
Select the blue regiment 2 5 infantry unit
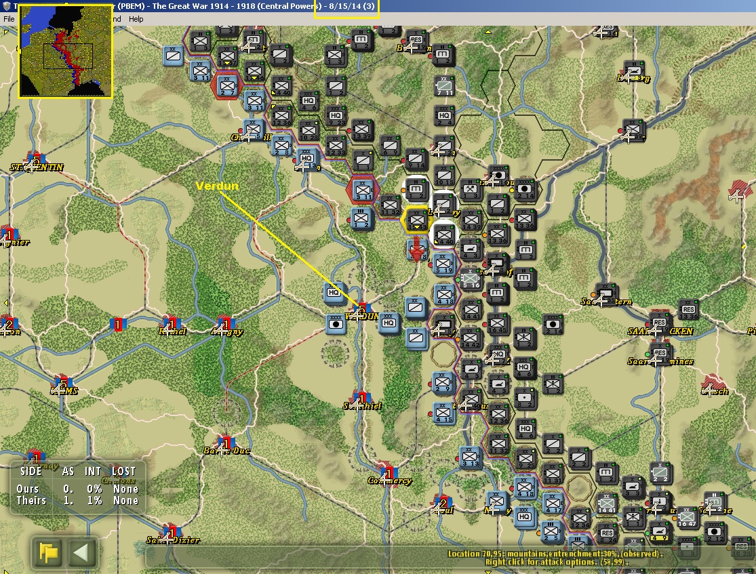tap(551, 532)
